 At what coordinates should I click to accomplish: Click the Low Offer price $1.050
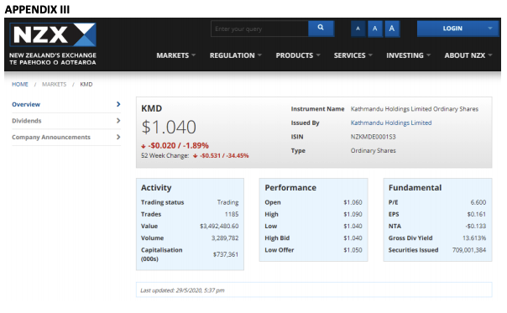coord(353,250)
